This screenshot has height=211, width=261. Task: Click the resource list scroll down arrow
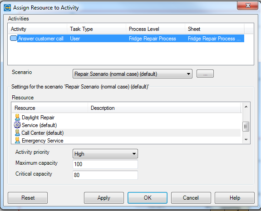tap(246, 140)
